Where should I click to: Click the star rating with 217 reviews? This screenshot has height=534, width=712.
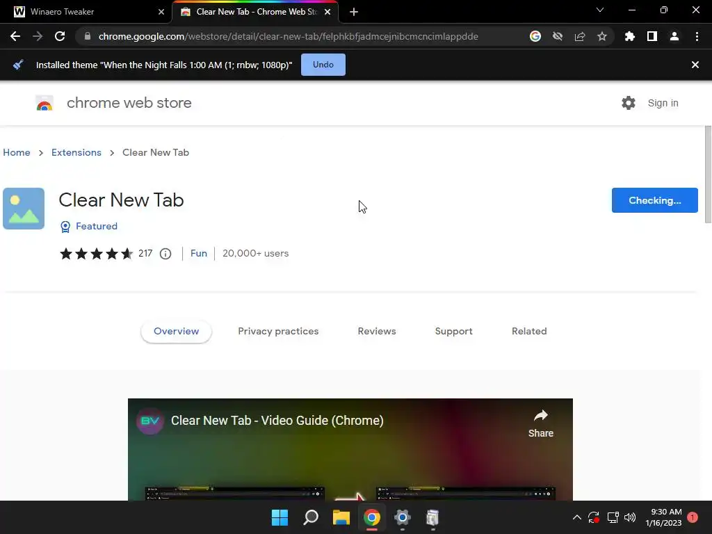(106, 253)
